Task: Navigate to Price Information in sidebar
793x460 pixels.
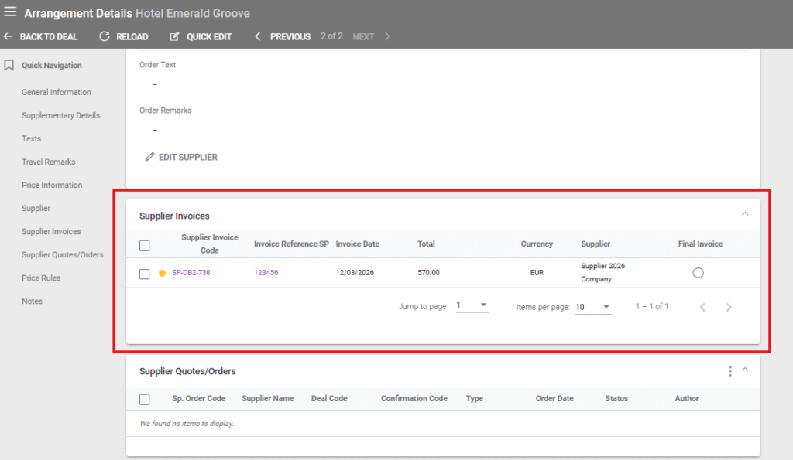Action: point(52,185)
